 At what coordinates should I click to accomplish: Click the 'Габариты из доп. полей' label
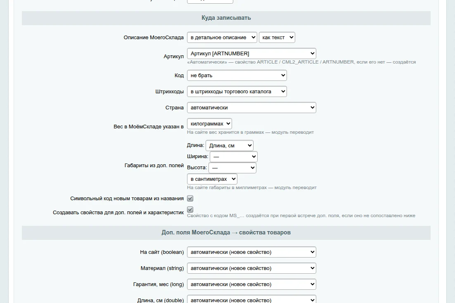(x=154, y=166)
